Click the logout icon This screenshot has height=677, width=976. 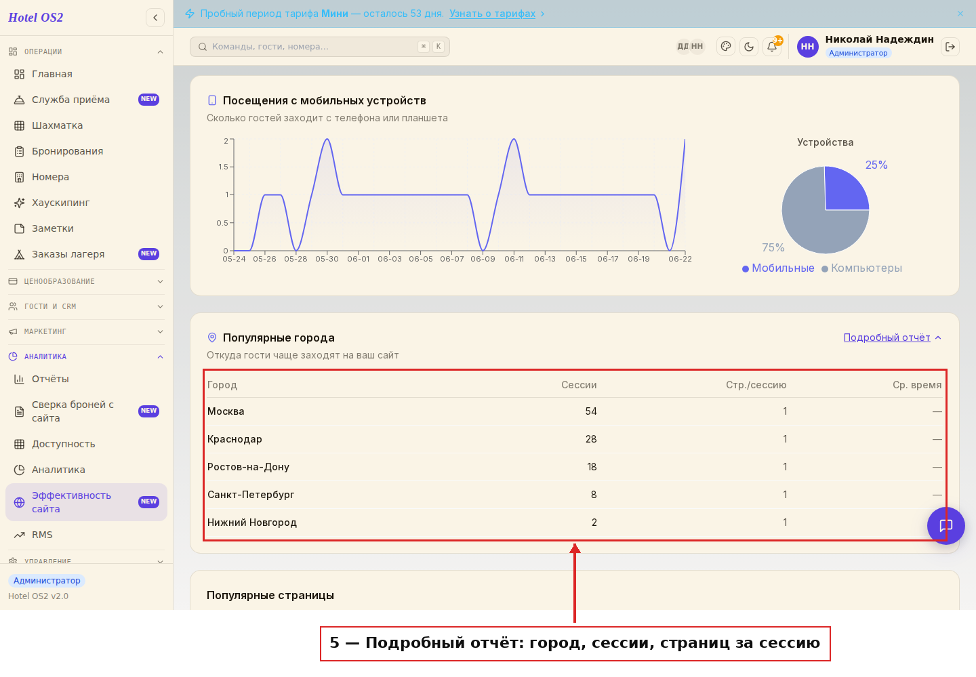(950, 47)
